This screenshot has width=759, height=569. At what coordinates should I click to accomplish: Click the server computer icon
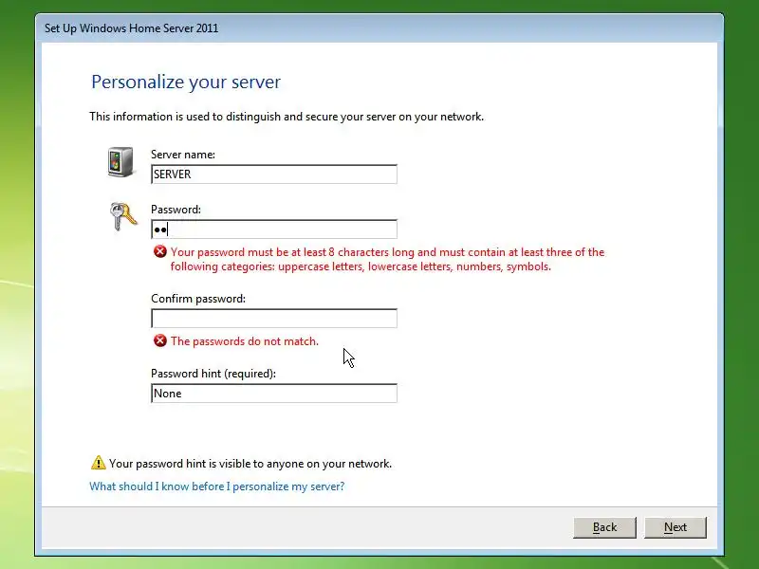pos(120,162)
